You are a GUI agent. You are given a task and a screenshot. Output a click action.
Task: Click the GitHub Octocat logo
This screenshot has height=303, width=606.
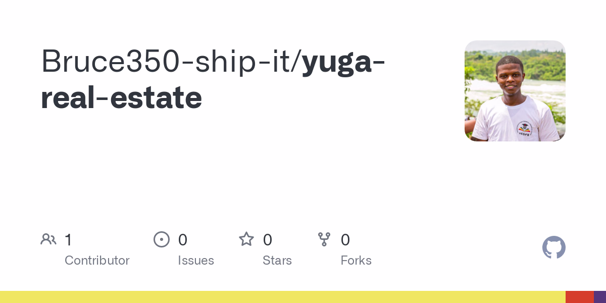point(554,247)
